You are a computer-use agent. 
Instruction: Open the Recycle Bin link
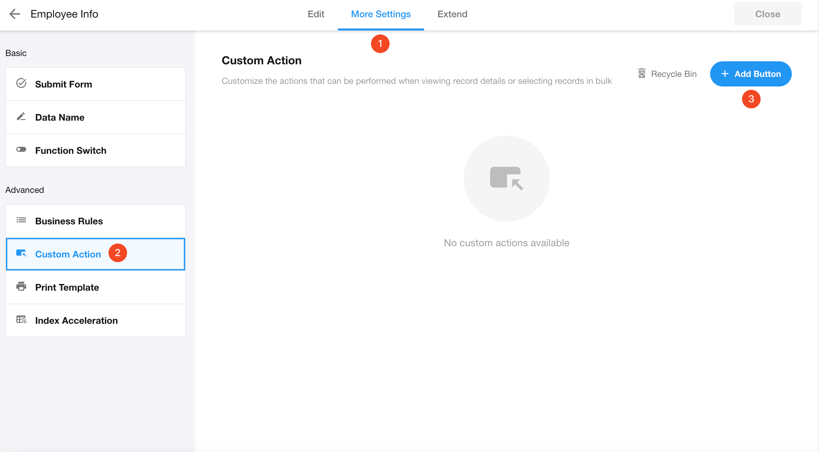pos(674,74)
